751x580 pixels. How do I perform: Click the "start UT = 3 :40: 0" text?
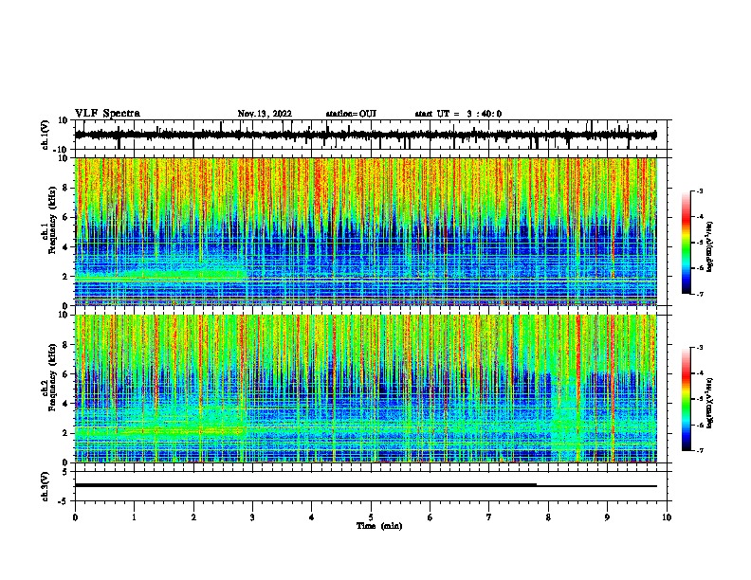(x=458, y=114)
